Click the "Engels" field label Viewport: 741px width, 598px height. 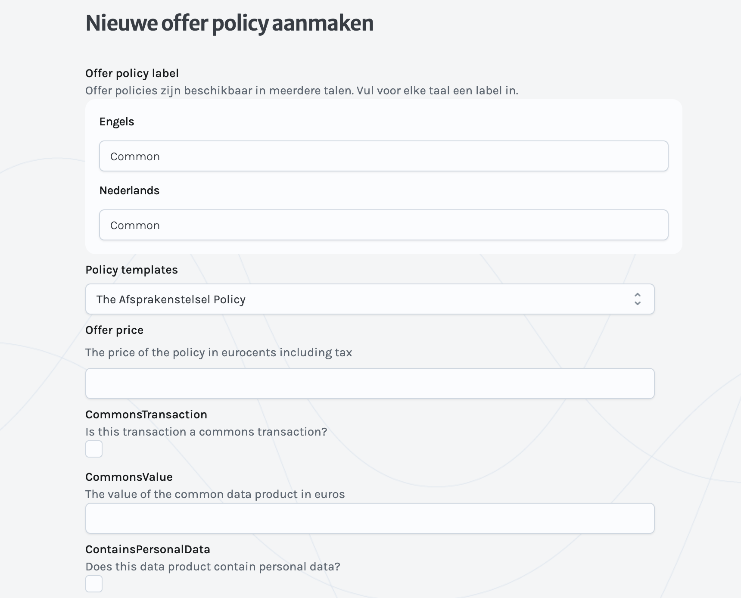point(117,122)
